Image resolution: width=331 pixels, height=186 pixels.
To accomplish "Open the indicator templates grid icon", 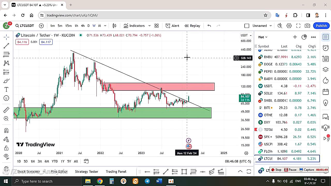I will pyautogui.click(x=156, y=26).
